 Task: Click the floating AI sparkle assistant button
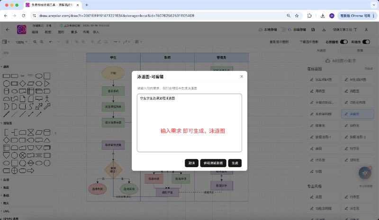pyautogui.click(x=365, y=173)
